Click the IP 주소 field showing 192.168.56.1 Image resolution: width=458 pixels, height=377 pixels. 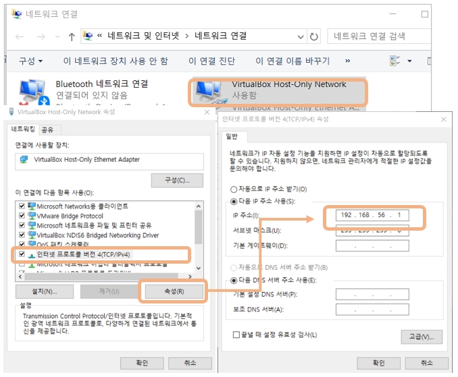click(372, 215)
